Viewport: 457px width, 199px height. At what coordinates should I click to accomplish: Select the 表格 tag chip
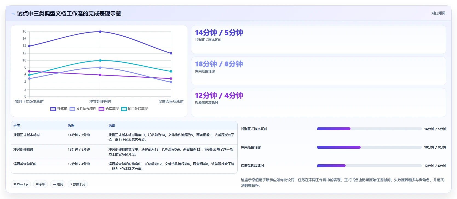(x=41, y=184)
